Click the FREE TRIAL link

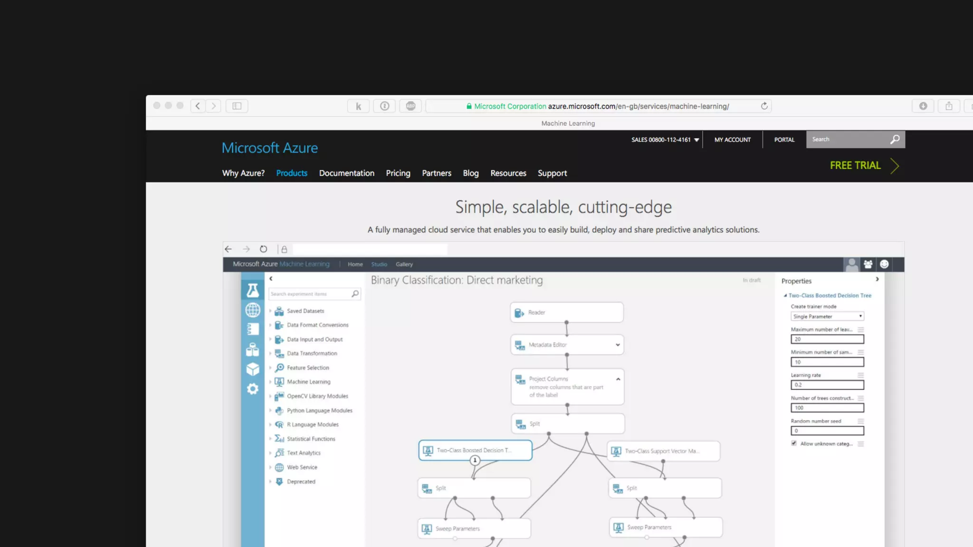click(x=855, y=165)
